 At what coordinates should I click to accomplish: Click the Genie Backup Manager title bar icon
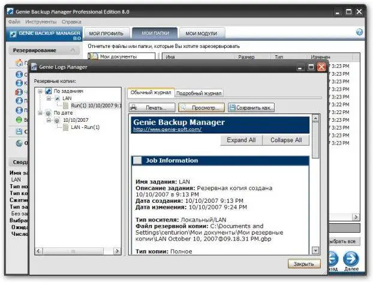click(10, 11)
